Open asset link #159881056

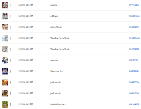point(134,27)
